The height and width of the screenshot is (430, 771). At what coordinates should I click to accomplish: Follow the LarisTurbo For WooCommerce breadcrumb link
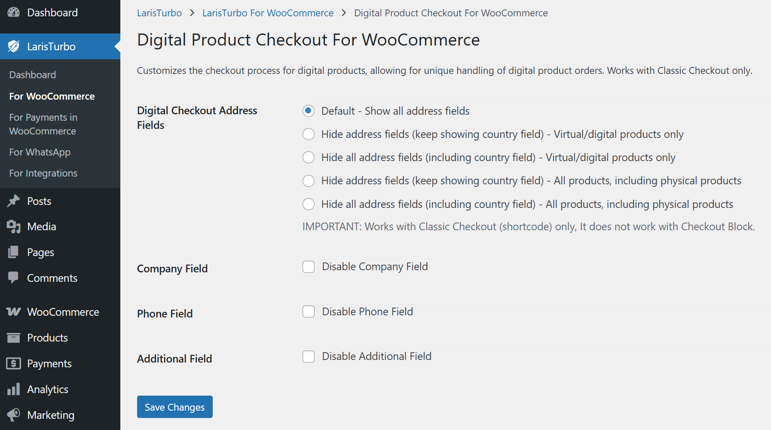[x=268, y=13]
